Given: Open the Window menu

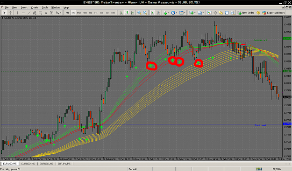Looking at the screenshot, I should [56, 7].
